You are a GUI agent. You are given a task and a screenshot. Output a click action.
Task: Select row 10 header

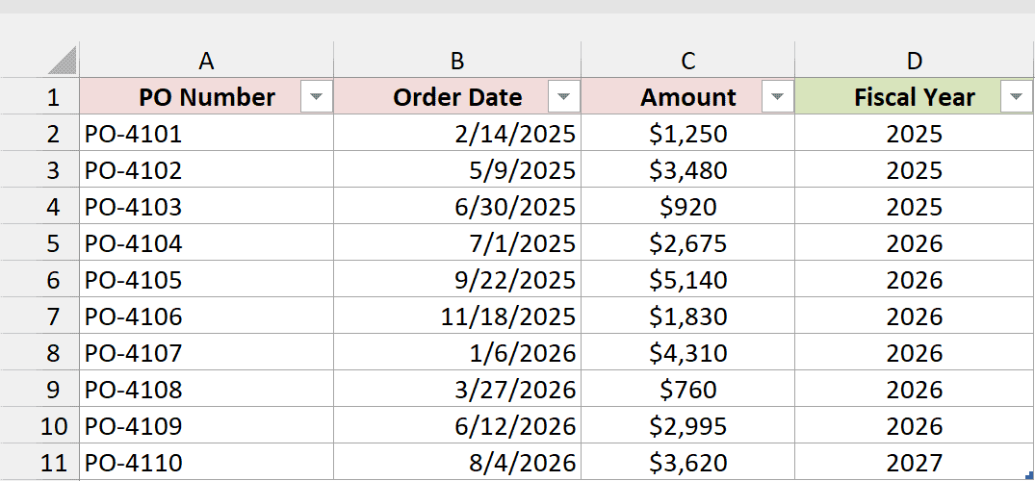(39, 426)
